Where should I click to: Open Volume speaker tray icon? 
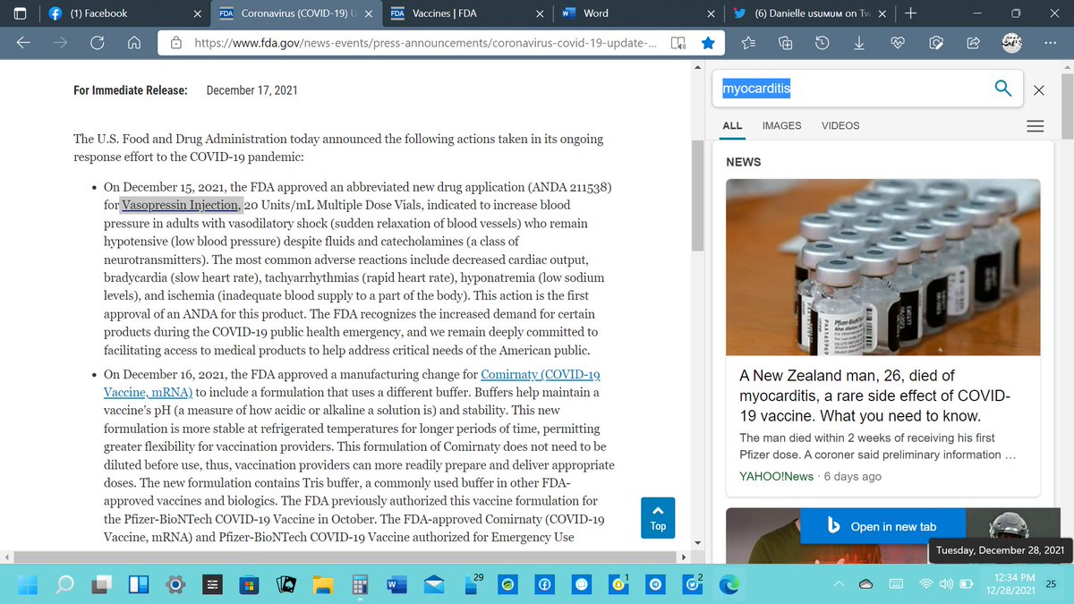point(946,584)
